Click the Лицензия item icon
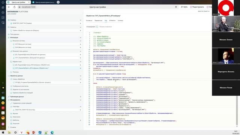Image resolution: width=240 pixels, height=135 pixels. (x=11, y=123)
